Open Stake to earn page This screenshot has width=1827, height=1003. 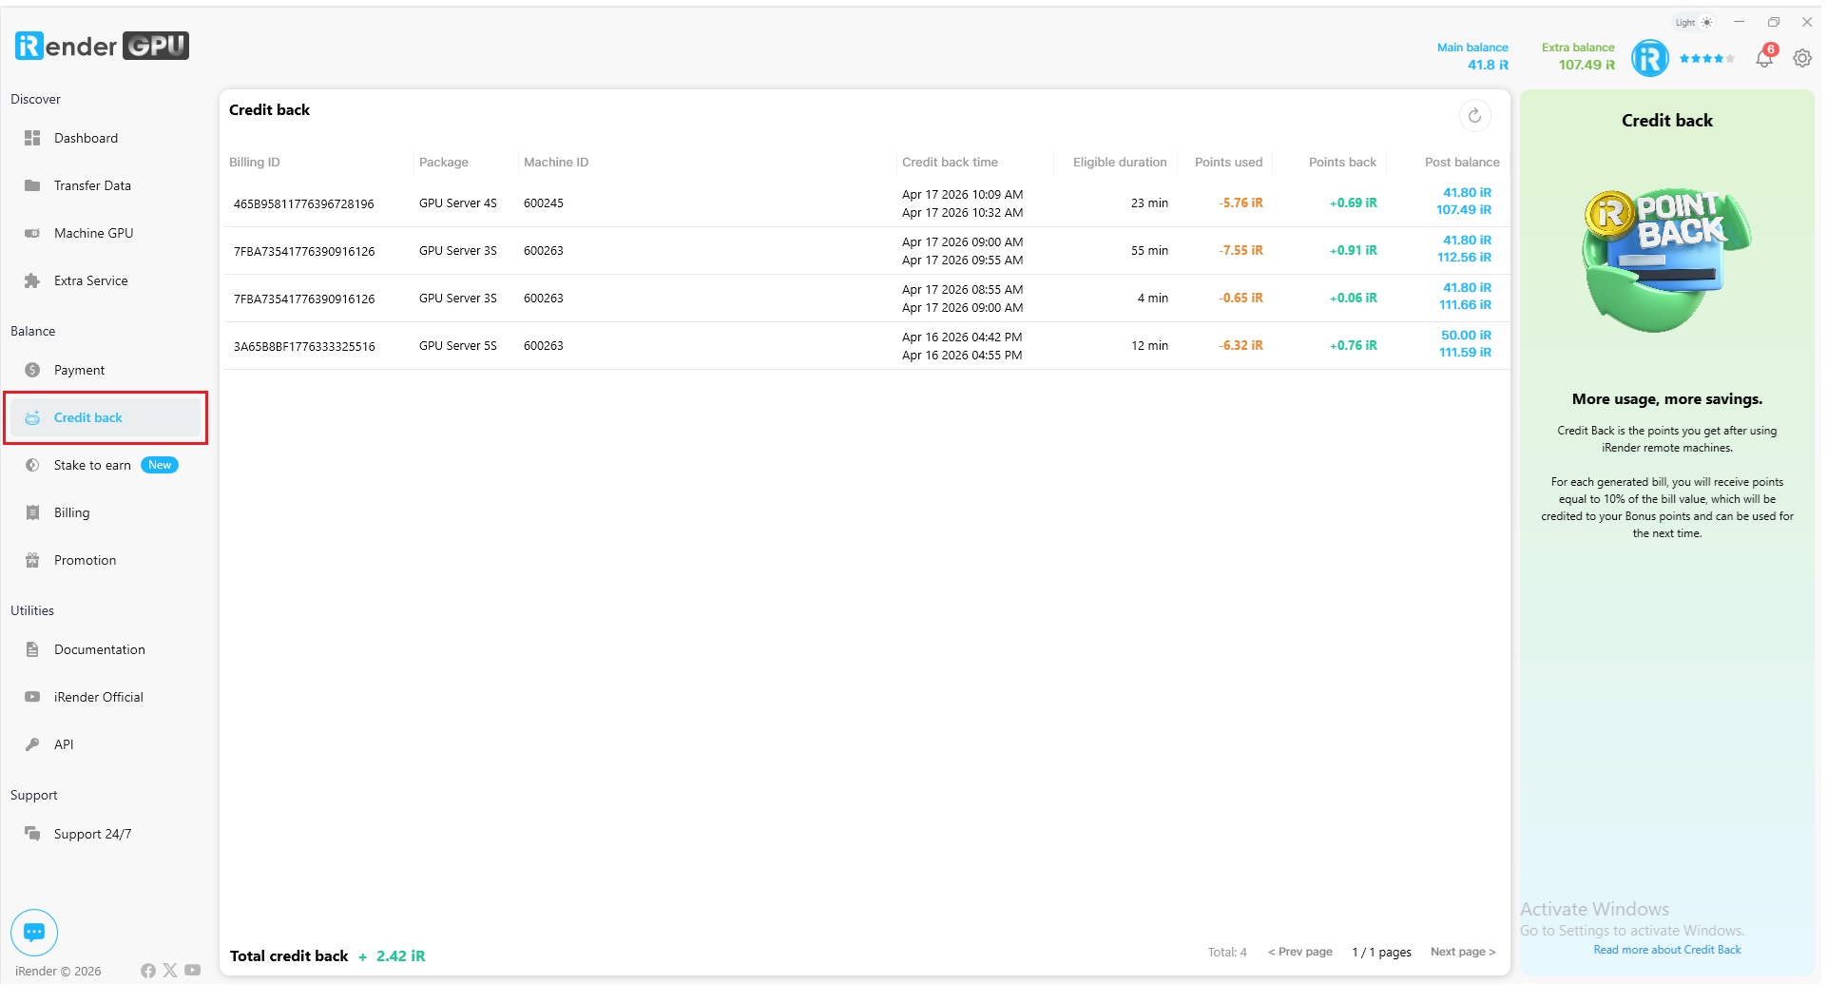[92, 465]
